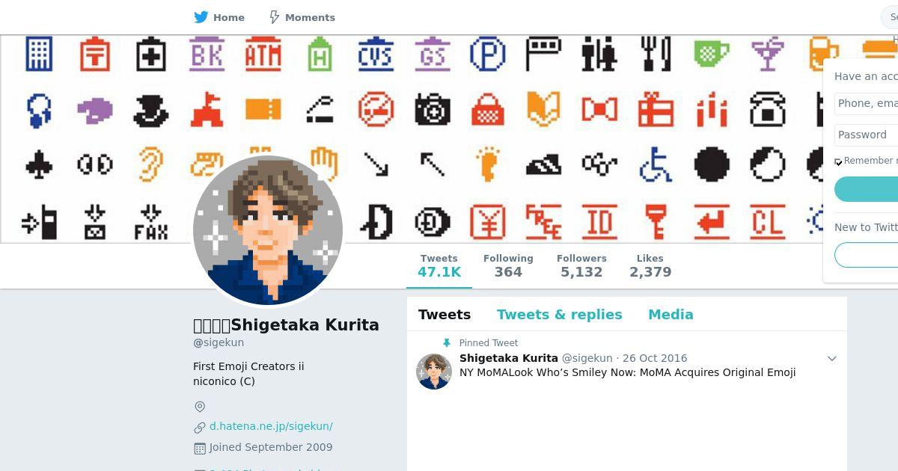This screenshot has height=471, width=898.
Task: Open the Likes 2,379 count
Action: pyautogui.click(x=650, y=265)
